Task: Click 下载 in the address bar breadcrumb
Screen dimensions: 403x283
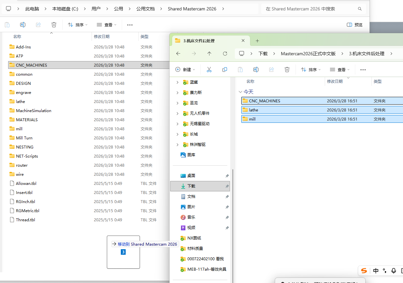Action: coord(263,53)
